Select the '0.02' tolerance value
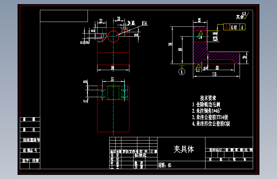 coord(234,27)
